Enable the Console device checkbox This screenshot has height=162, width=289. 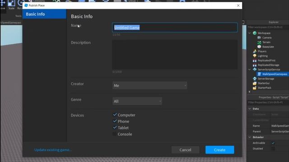115,134
